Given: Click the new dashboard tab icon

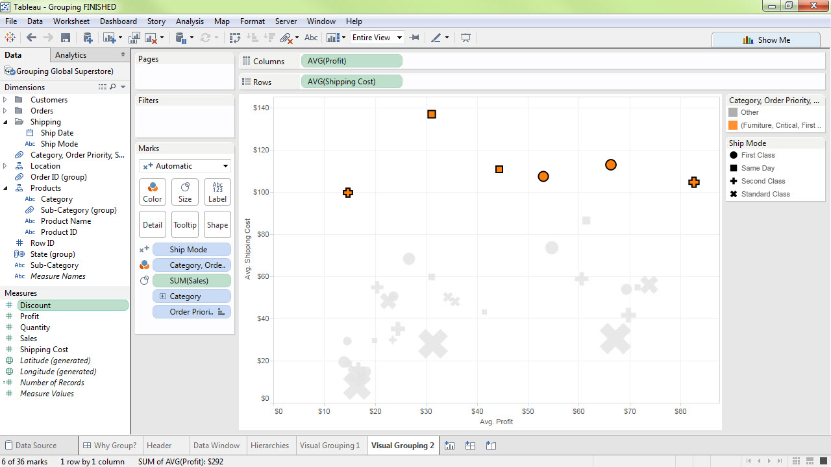Looking at the screenshot, I should coord(470,446).
